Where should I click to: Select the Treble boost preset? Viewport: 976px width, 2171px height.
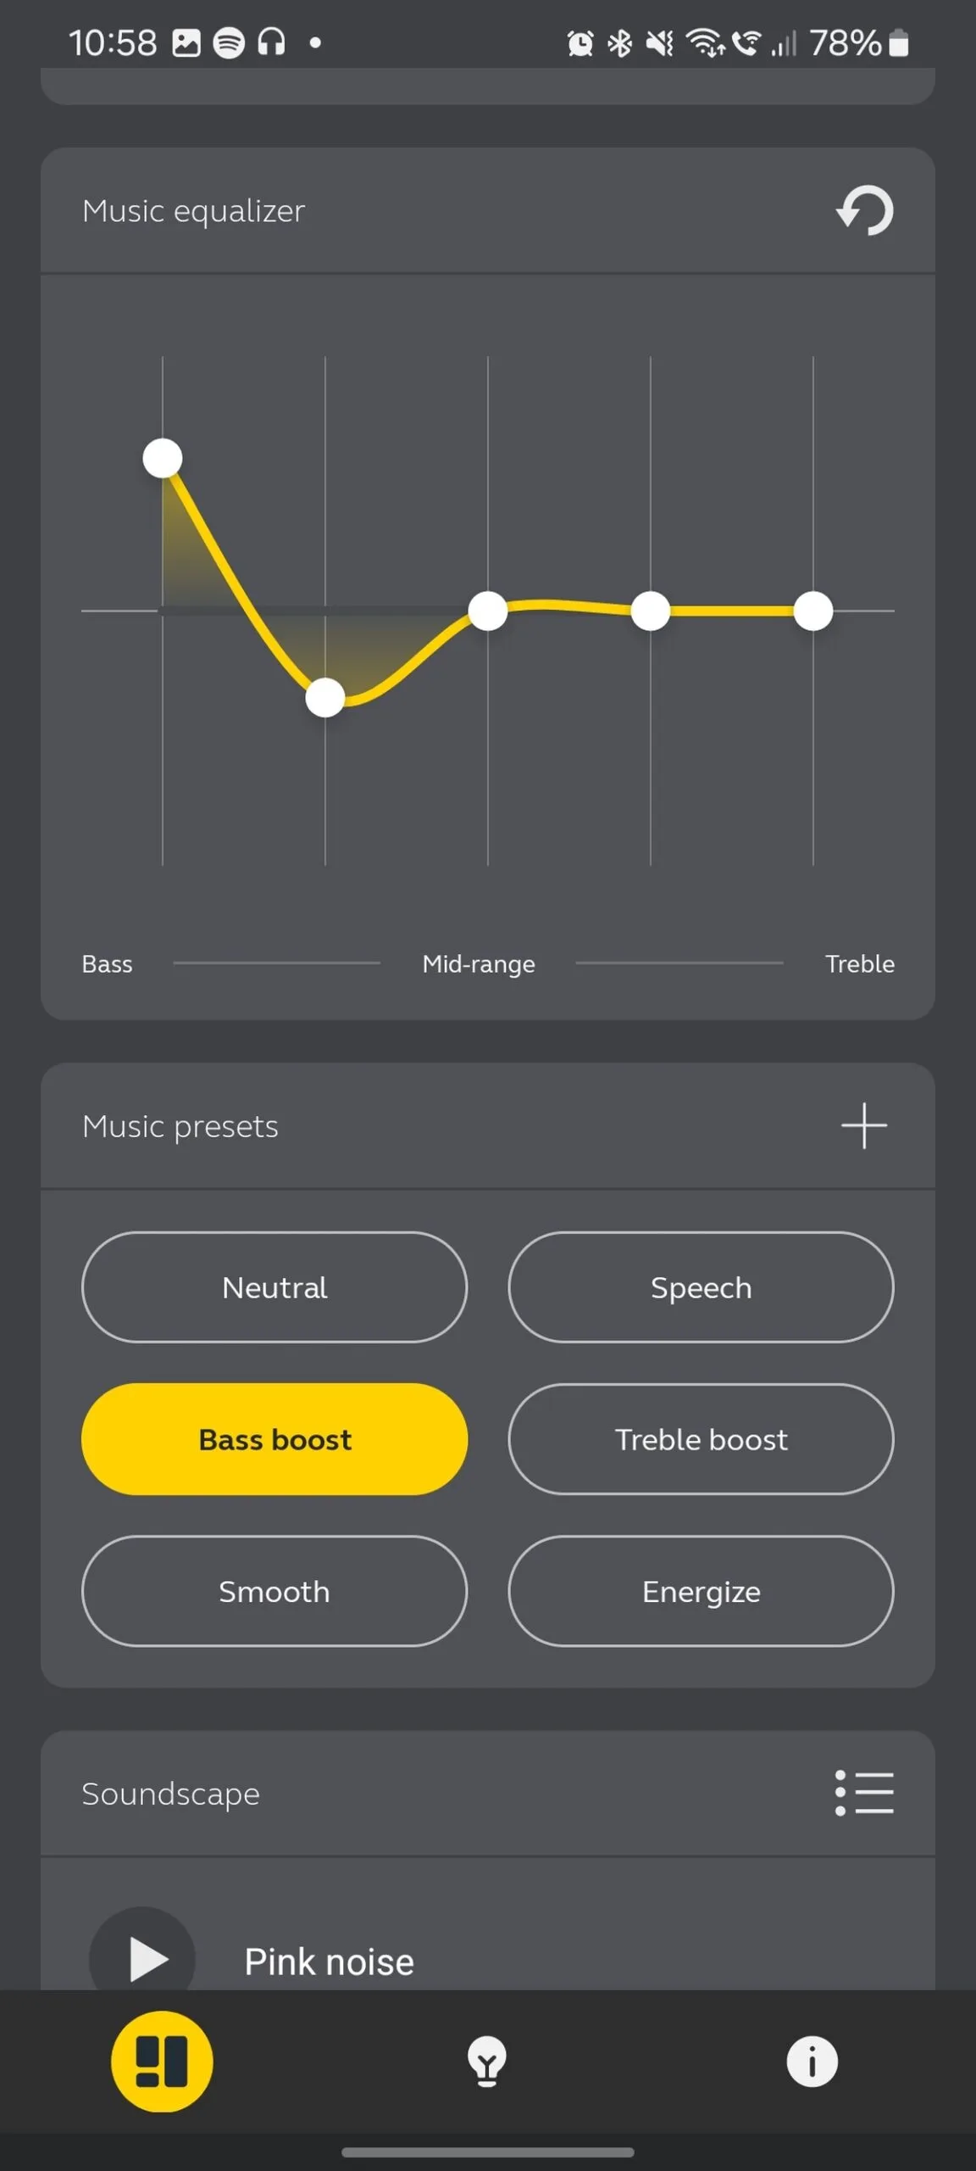701,1439
